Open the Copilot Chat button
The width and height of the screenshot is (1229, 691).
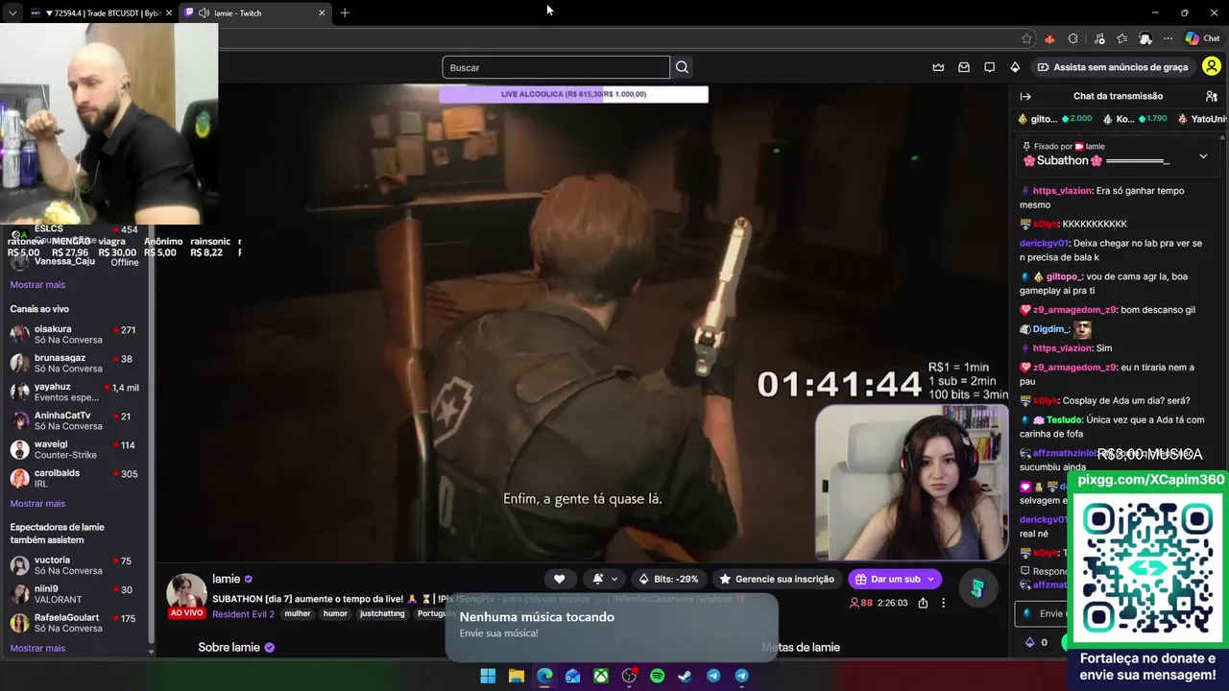pyautogui.click(x=1202, y=38)
